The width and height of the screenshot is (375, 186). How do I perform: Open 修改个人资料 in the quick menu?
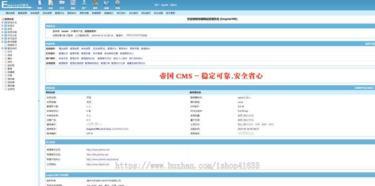pos(120,58)
